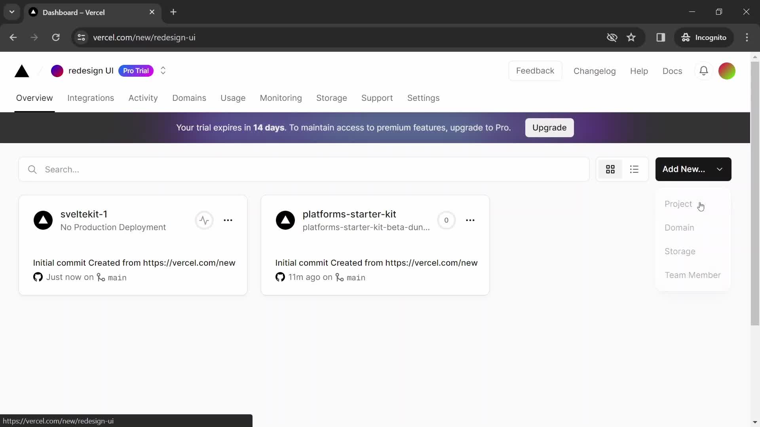The height and width of the screenshot is (427, 760).
Task: Click the sveltekit-1 project options ellipsis icon
Action: tap(228, 220)
